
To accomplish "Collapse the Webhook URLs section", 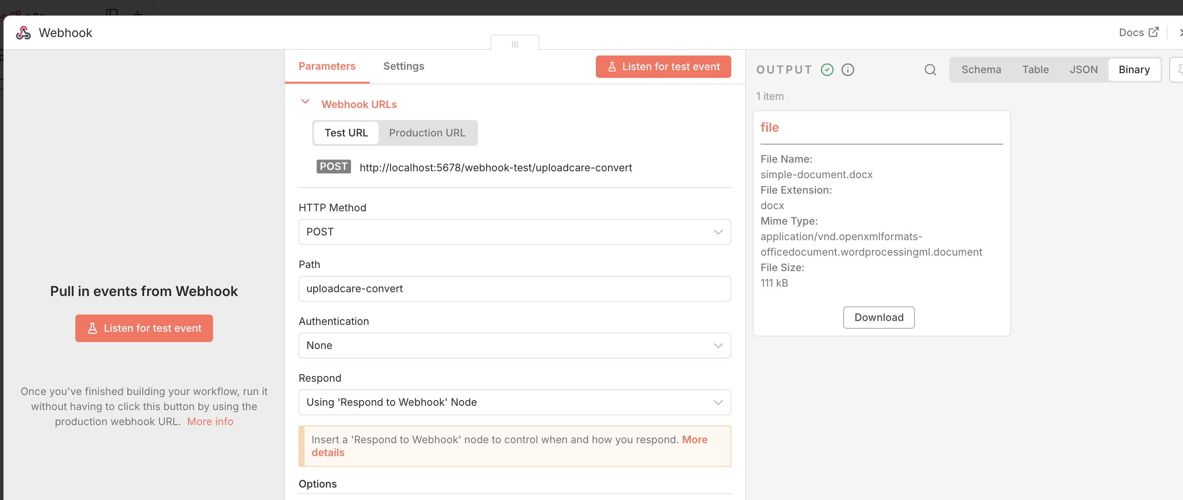I will coord(305,102).
